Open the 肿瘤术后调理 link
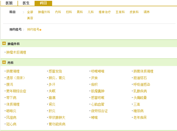The image size is (177, 131). [x=16, y=52]
